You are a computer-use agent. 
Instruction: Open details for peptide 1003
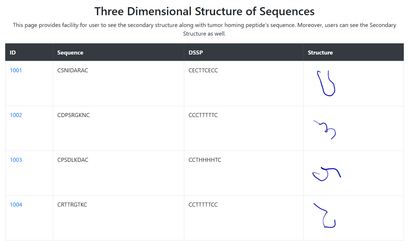[x=16, y=160]
